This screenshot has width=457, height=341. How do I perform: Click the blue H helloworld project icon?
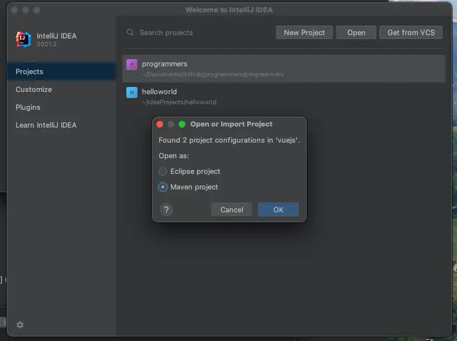pyautogui.click(x=132, y=92)
